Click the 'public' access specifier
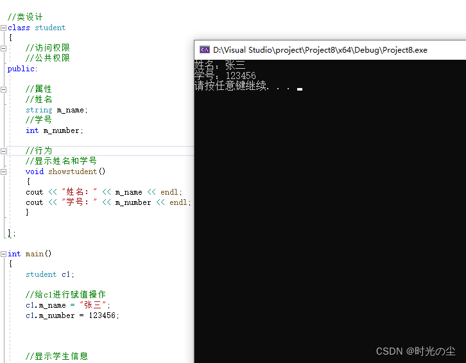This screenshot has height=363, width=466. click(21, 69)
